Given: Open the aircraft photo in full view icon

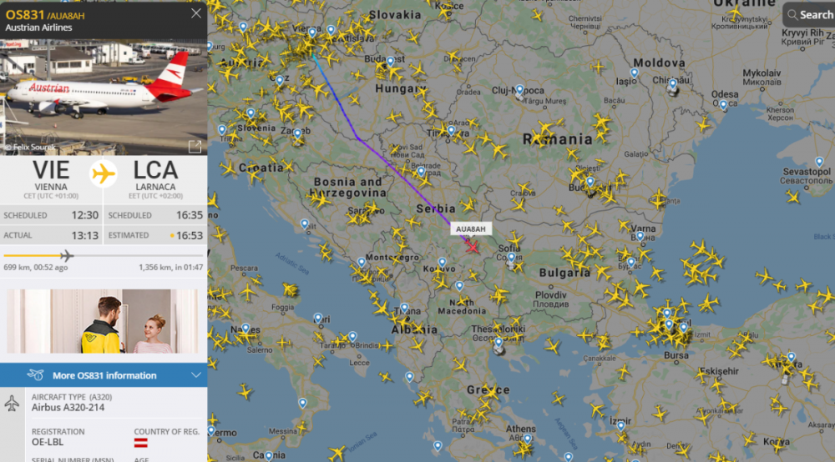Looking at the screenshot, I should point(195,146).
